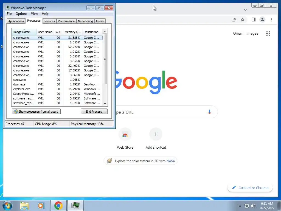Click CPU Usage: 8% in status bar
281x211 pixels.
(x=46, y=124)
